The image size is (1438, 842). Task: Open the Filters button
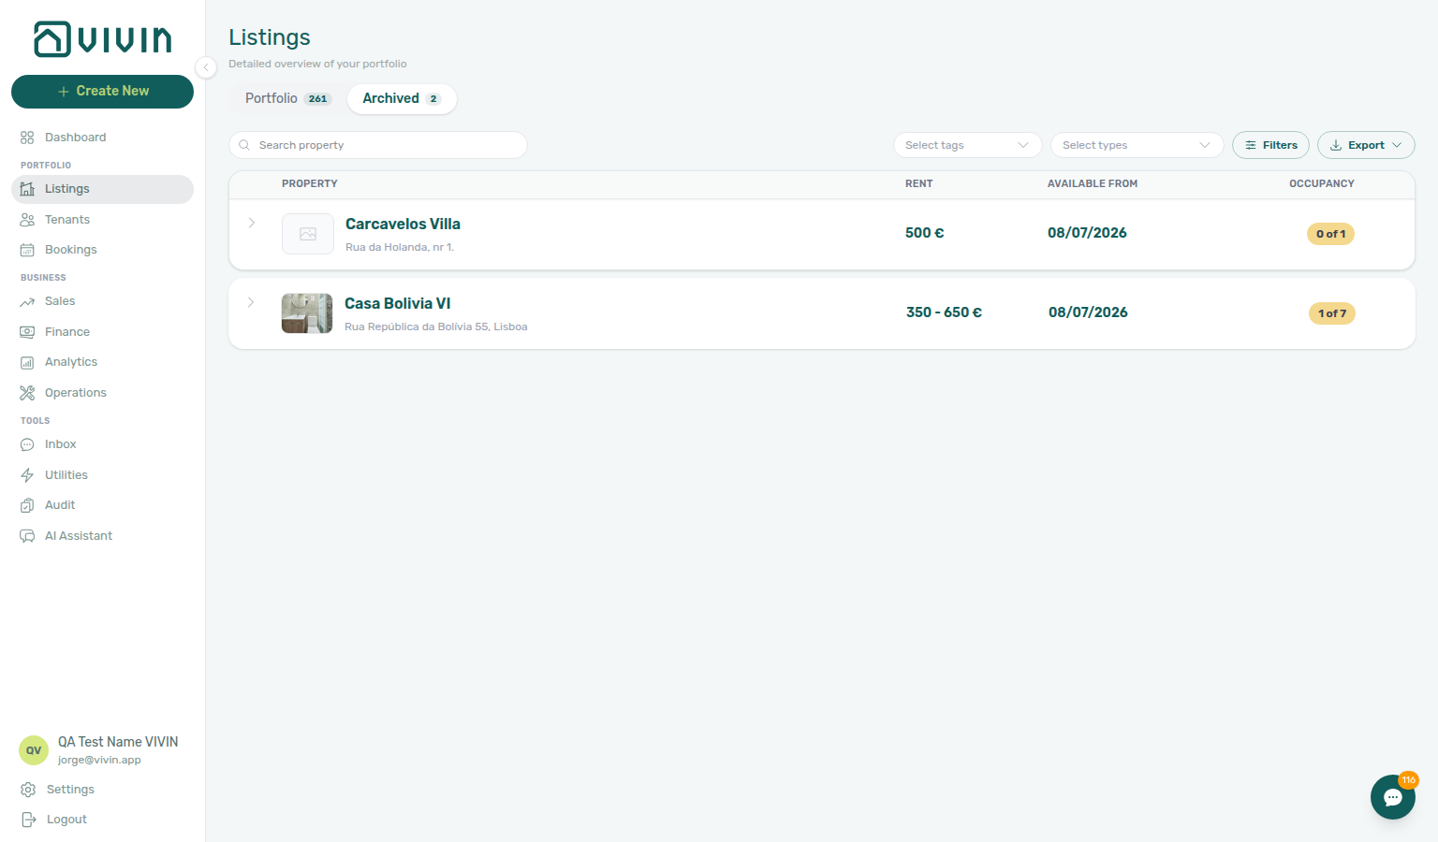[x=1270, y=145]
